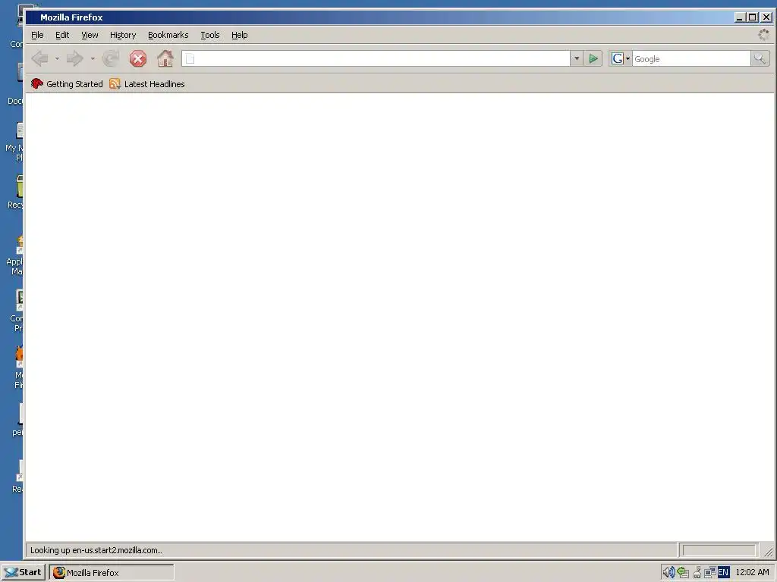The image size is (777, 582).
Task: Go forward with the Forward arrow button
Action: [75, 59]
